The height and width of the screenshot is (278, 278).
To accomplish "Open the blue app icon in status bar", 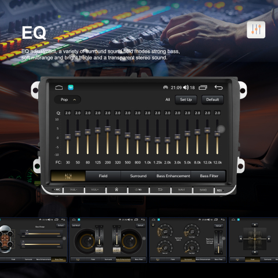I will 71,87.
